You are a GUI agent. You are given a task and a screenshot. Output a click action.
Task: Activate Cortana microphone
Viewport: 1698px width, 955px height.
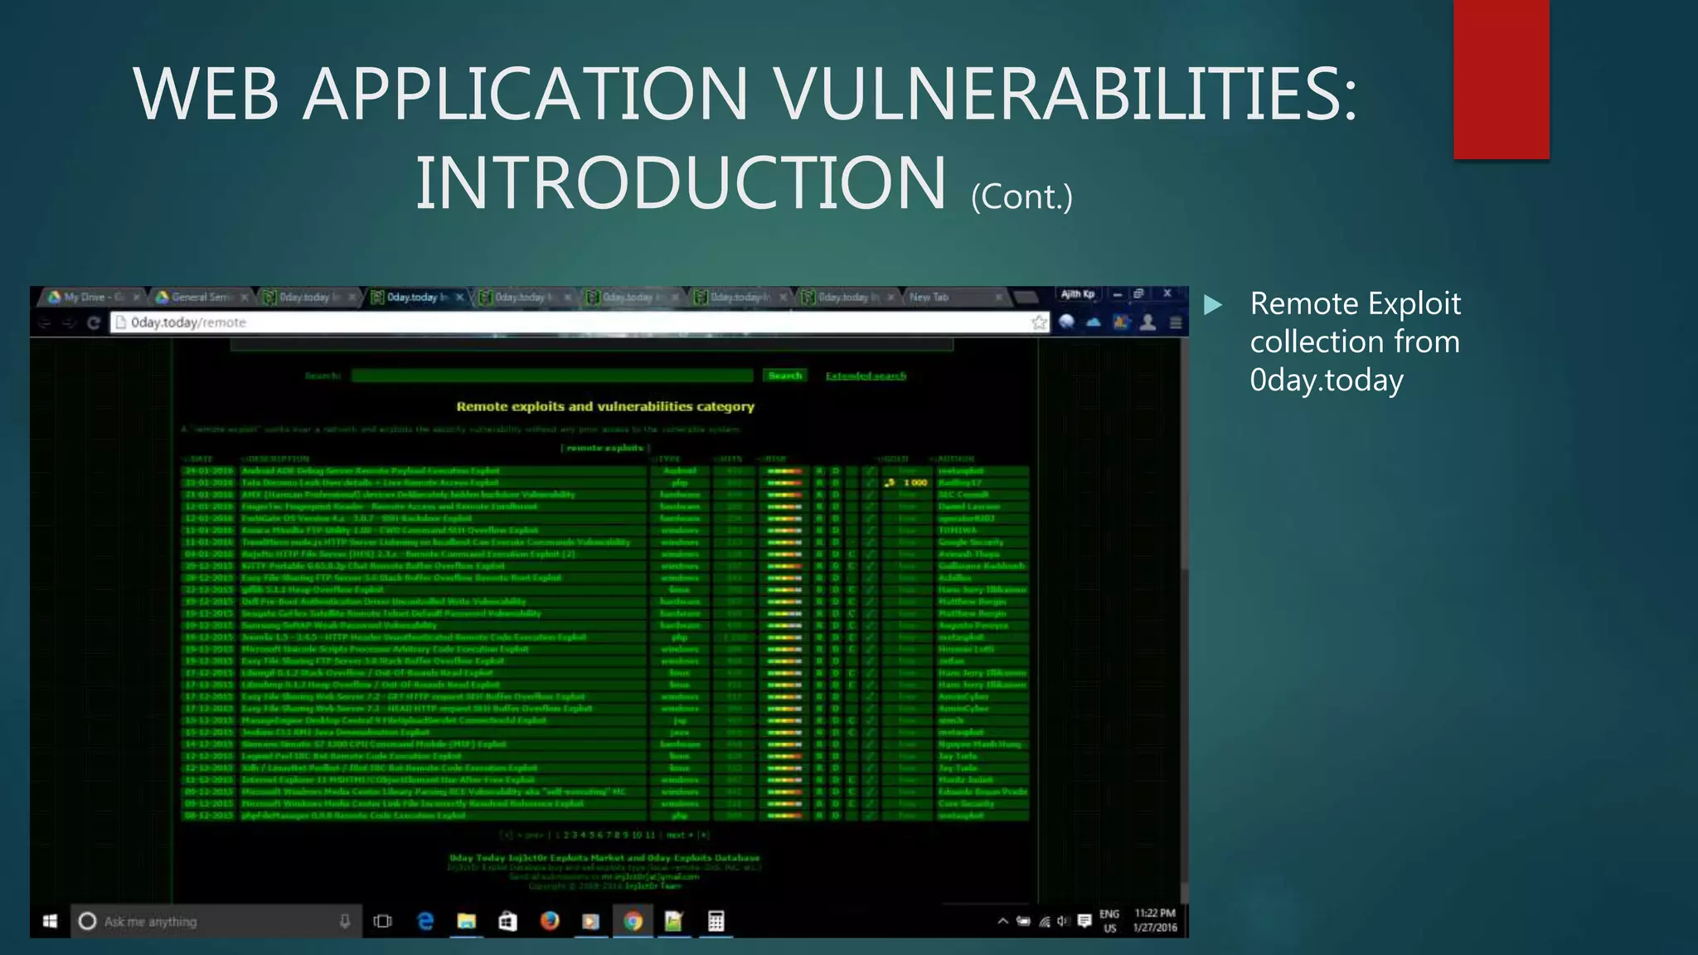[345, 921]
